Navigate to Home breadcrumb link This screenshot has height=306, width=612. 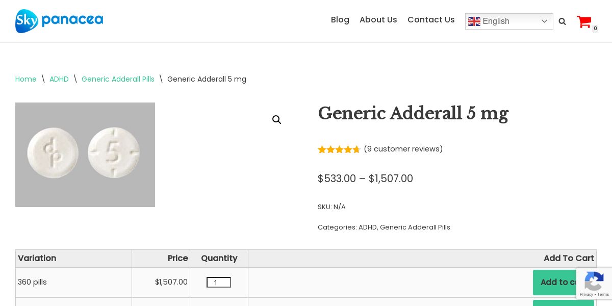(26, 79)
